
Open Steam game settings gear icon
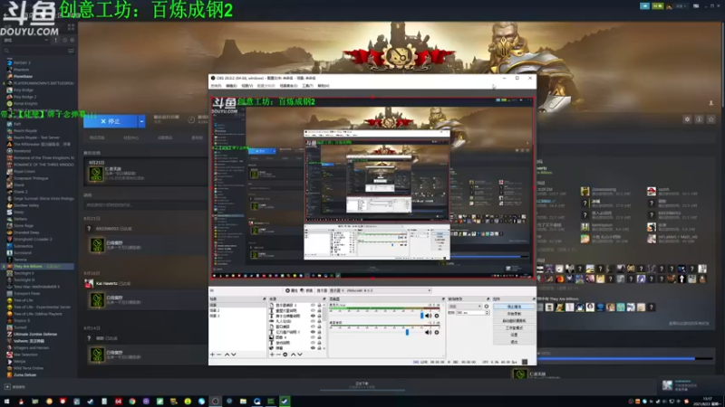[x=687, y=119]
